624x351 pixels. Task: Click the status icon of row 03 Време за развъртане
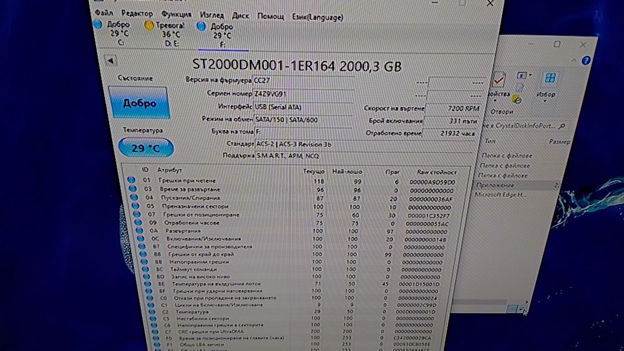click(132, 188)
